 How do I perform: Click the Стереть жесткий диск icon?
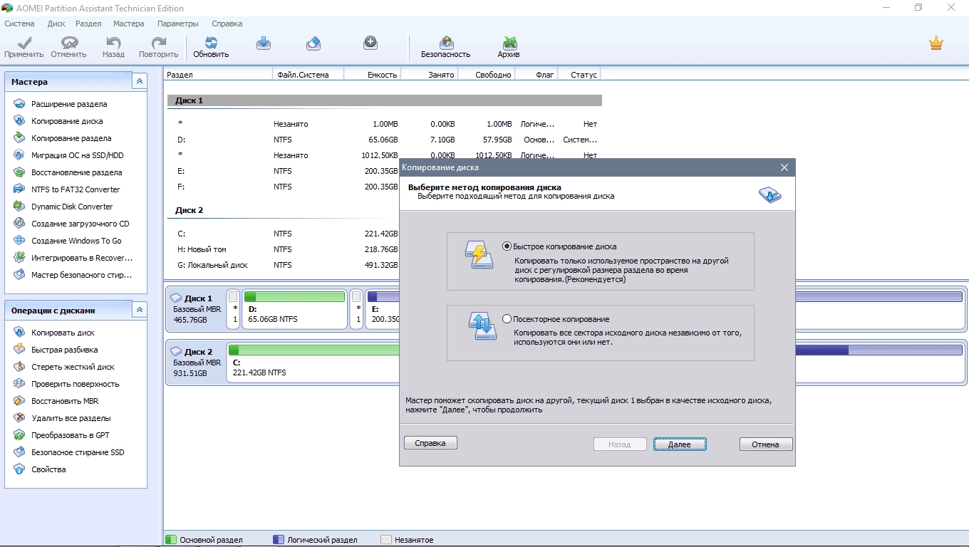[x=19, y=367]
